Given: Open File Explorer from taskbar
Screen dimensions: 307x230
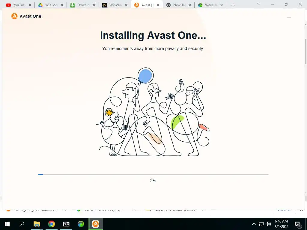Looking at the screenshot, I should coord(37,224).
